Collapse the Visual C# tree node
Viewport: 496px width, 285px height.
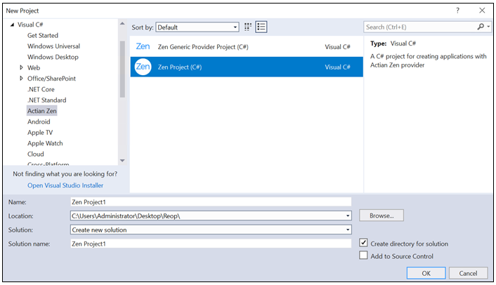(12, 25)
